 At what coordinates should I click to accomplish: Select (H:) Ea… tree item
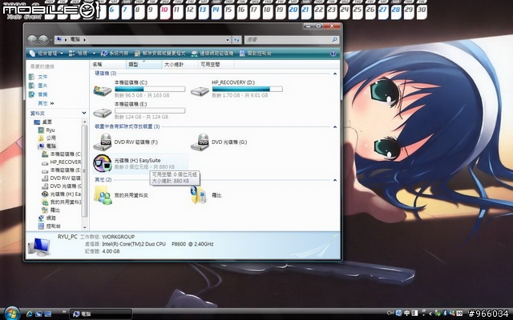[62, 194]
